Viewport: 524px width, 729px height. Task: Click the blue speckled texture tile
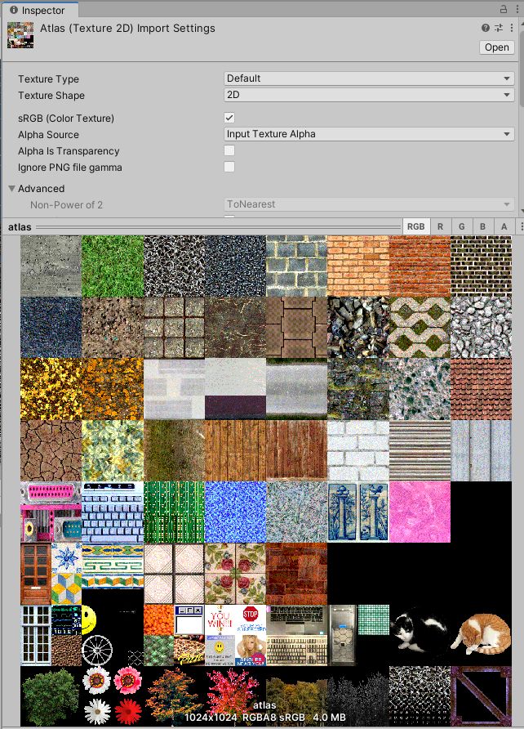pos(235,512)
